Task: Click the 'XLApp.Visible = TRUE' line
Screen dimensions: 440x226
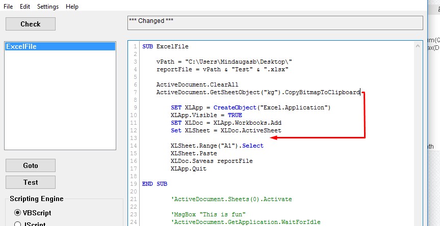Action: [x=206, y=115]
